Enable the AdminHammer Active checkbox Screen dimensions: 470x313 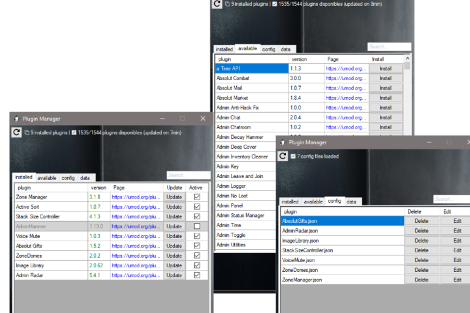[196, 226]
